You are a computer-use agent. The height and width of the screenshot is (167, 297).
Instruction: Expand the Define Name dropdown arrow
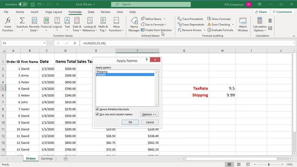pyautogui.click(x=164, y=19)
